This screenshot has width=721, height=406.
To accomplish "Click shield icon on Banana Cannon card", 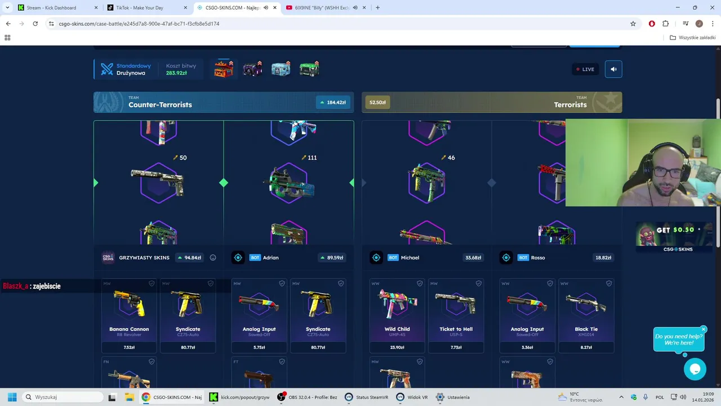I will pos(152,284).
